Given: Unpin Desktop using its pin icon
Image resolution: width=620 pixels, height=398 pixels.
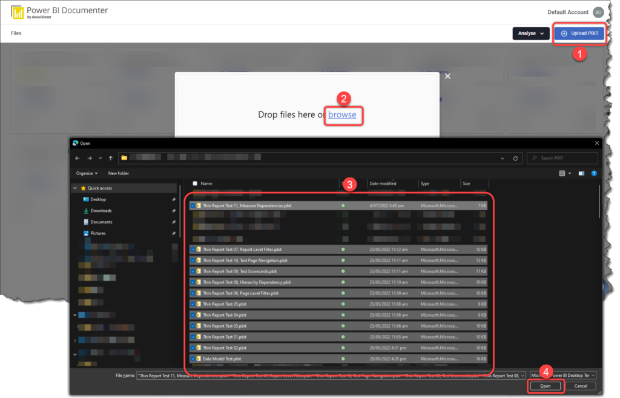Looking at the screenshot, I should pos(174,200).
